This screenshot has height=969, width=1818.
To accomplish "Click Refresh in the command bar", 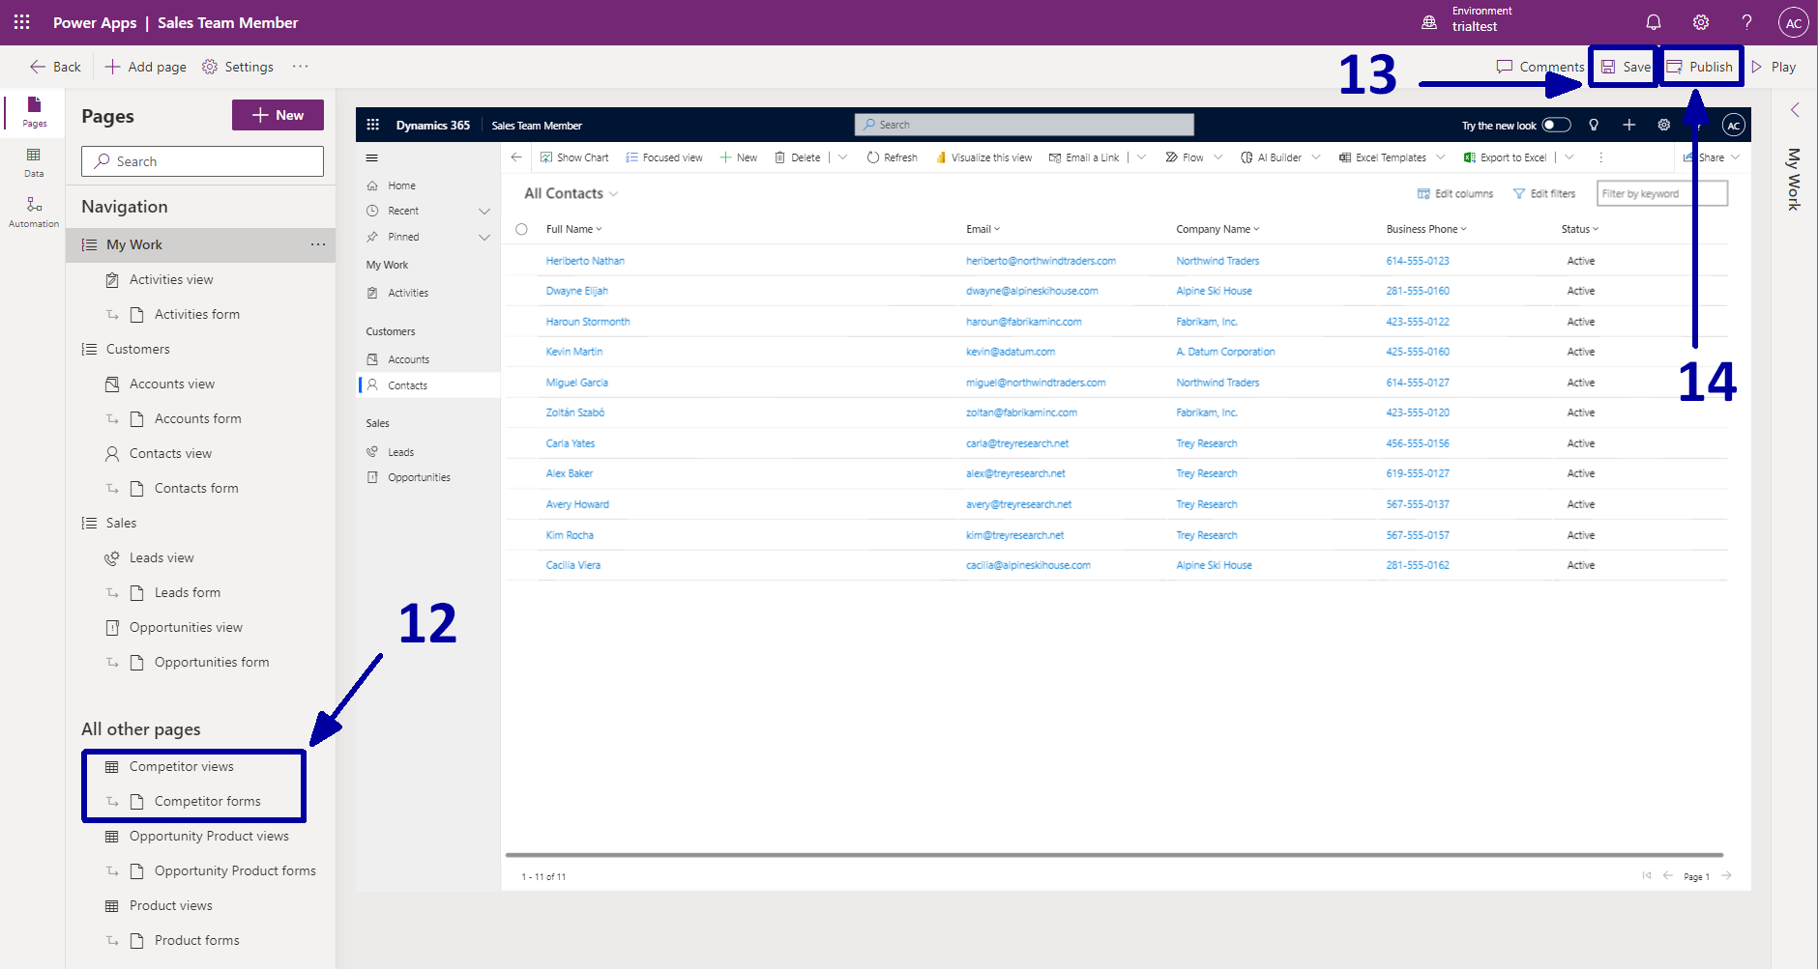I will click(892, 157).
